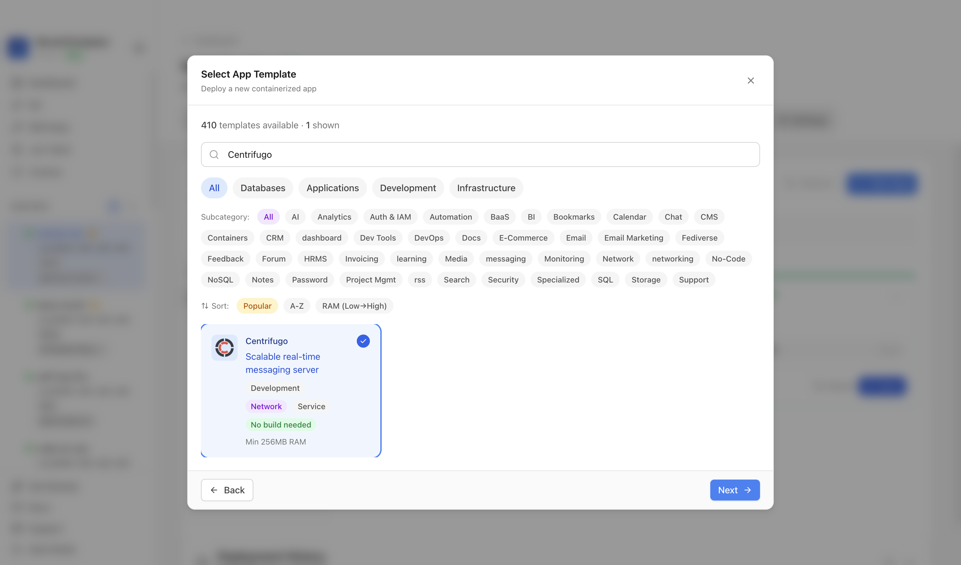
Task: Filter by NoSQL subcategory
Action: click(x=220, y=280)
